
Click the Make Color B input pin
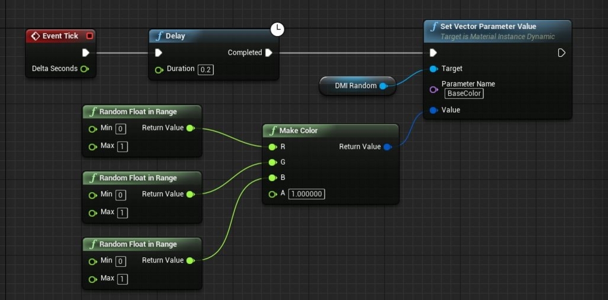tap(273, 178)
